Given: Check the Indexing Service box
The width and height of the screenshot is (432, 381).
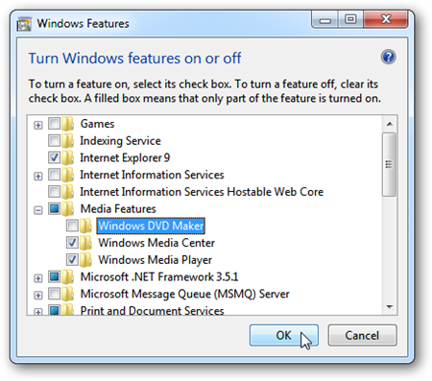Looking at the screenshot, I should (x=54, y=140).
